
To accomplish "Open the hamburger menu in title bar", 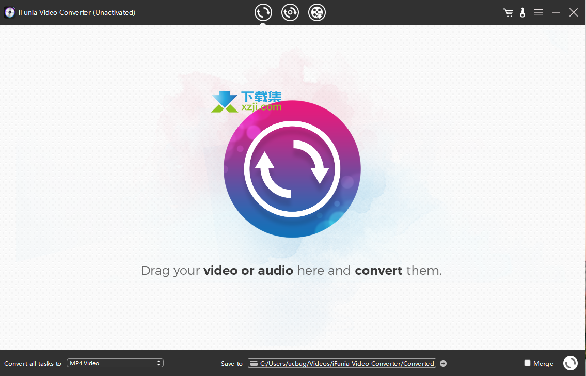I will click(539, 12).
